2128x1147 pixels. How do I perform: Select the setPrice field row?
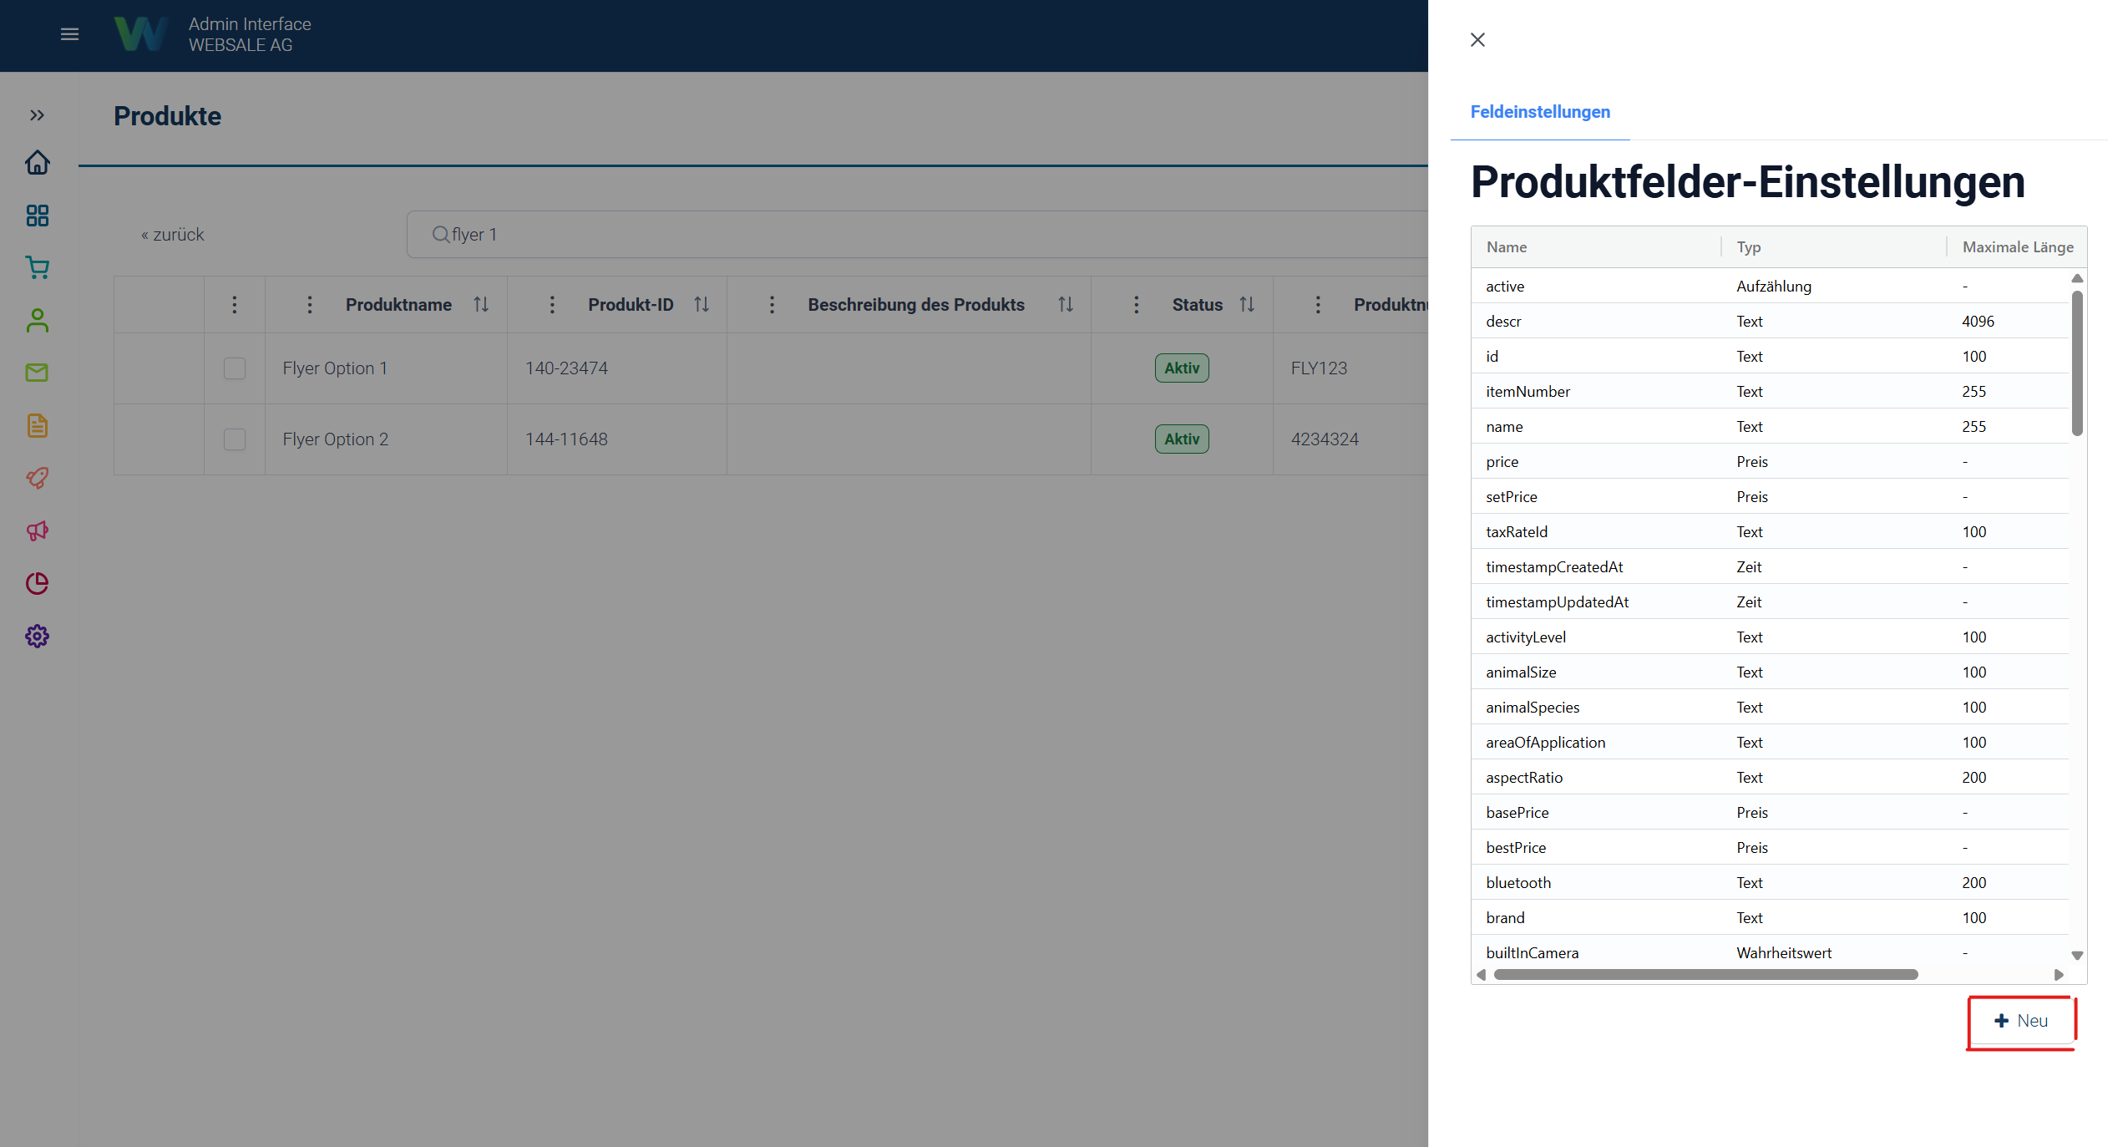1771,497
